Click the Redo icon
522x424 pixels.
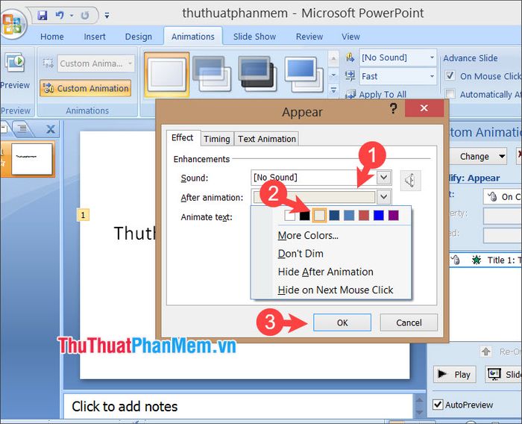85,16
